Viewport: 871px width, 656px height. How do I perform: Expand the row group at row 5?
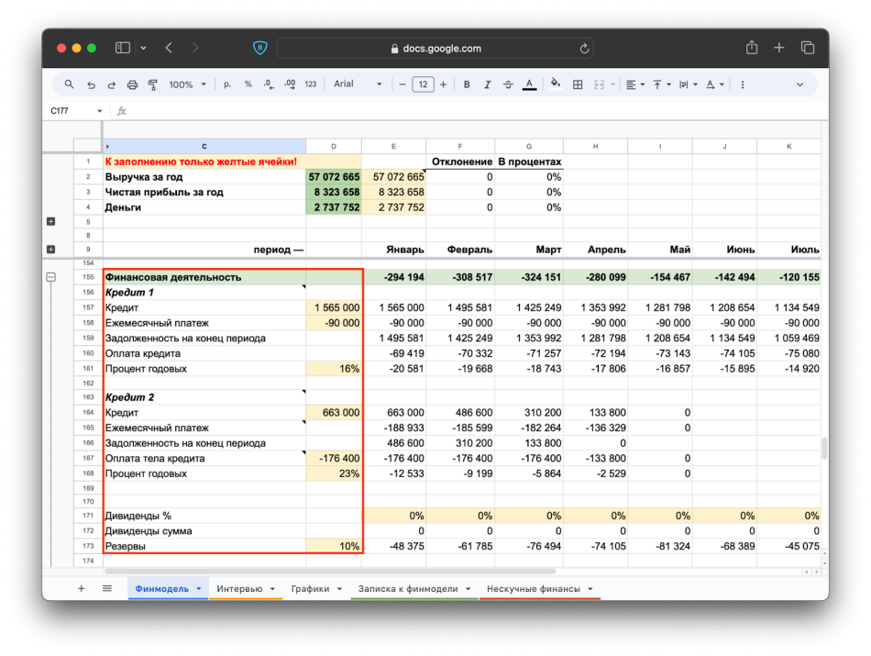(51, 221)
